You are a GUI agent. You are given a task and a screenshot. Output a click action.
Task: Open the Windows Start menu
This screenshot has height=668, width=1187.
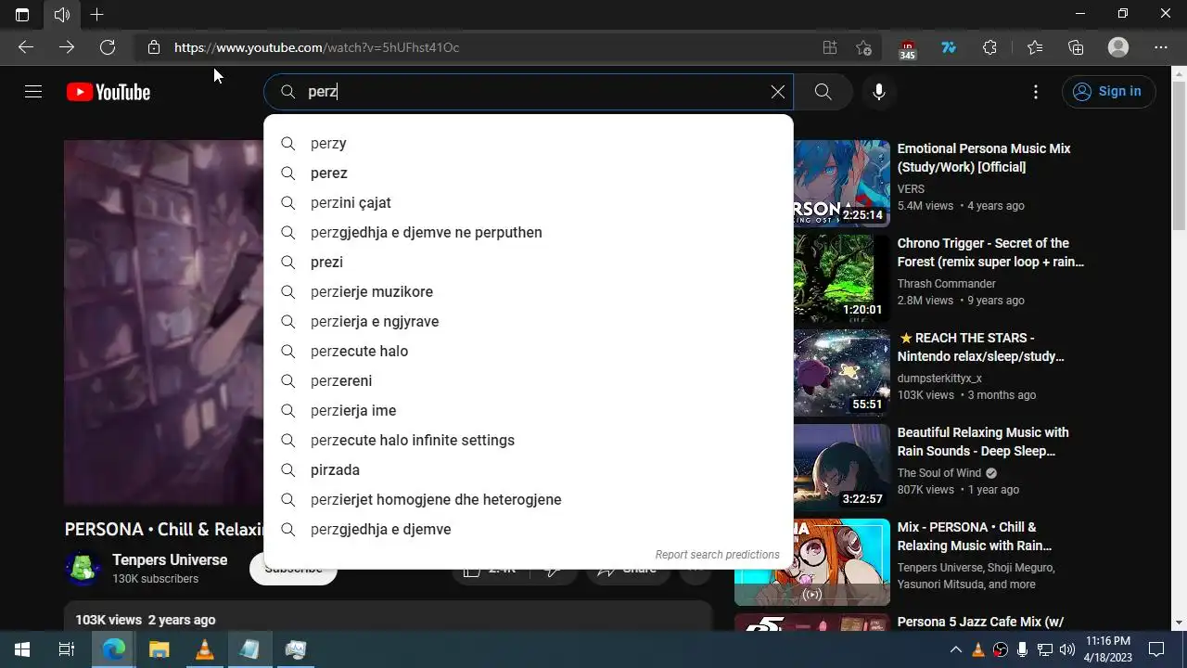click(22, 649)
